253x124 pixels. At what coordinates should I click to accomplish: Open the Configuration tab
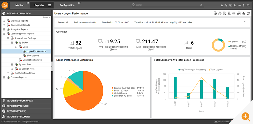tap(67, 5)
